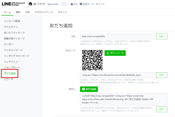Select 友だち追加 in the sidebar
The image size is (175, 117).
(10, 73)
